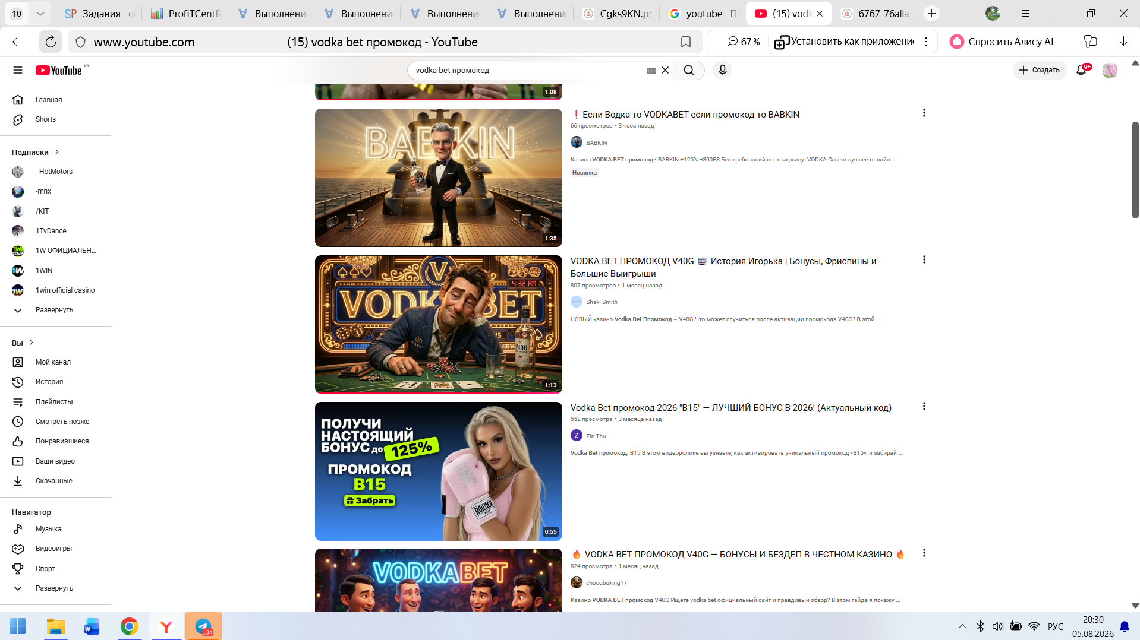Open Ваши видео
The height and width of the screenshot is (640, 1140).
(56, 461)
